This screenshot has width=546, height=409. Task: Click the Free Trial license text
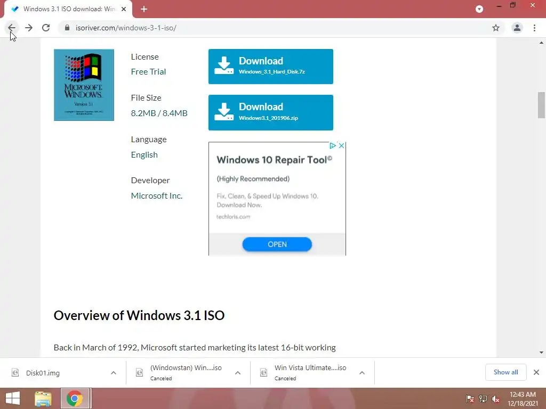click(x=148, y=72)
